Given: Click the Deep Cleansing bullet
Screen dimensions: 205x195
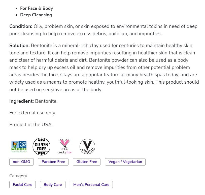Looking at the screenshot, I should pyautogui.click(x=36, y=15).
